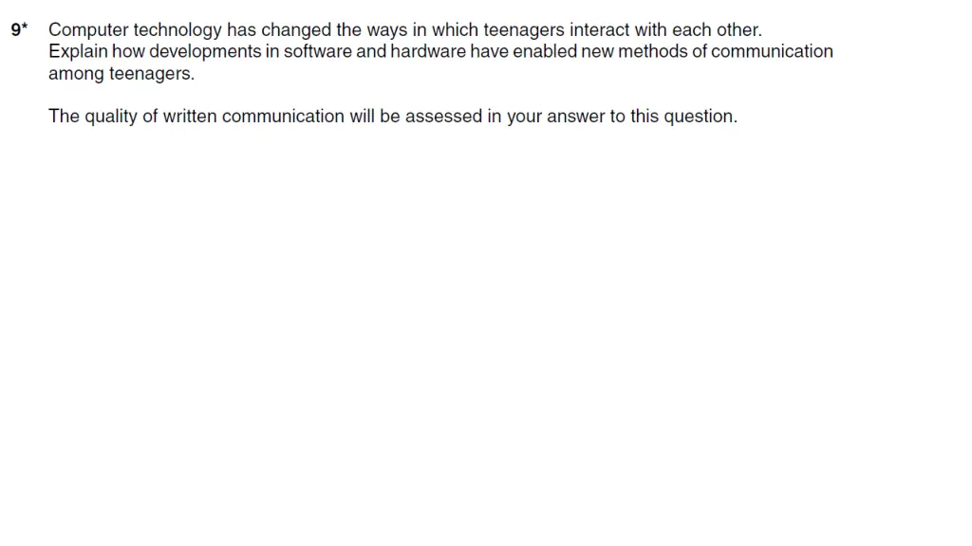Click the question number 9* marker
The height and width of the screenshot is (546, 972).
coord(19,29)
